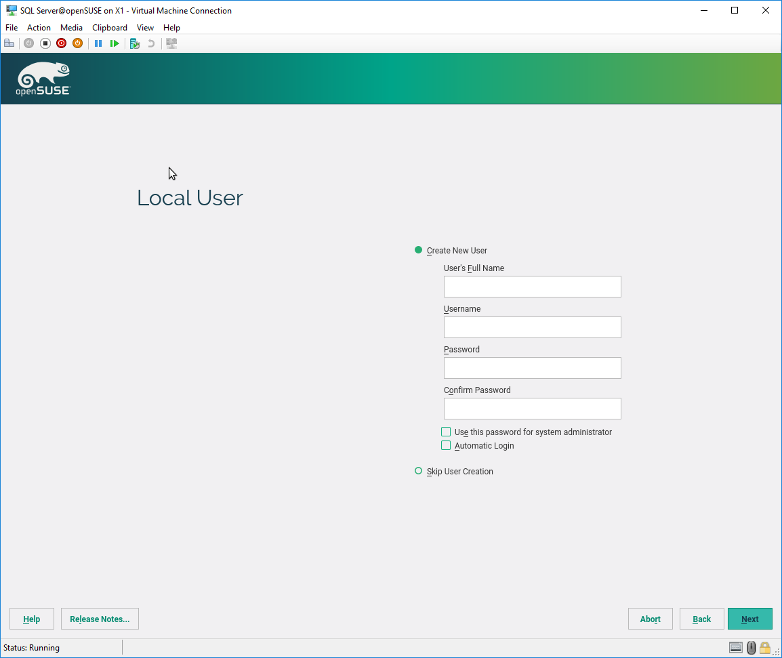This screenshot has height=658, width=782.
Task: Click the Confirm Password label
Action: point(477,390)
